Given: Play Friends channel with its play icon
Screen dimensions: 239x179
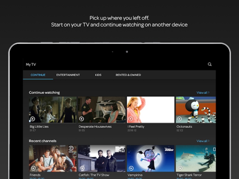Looking at the screenshot, I should 33,168.
